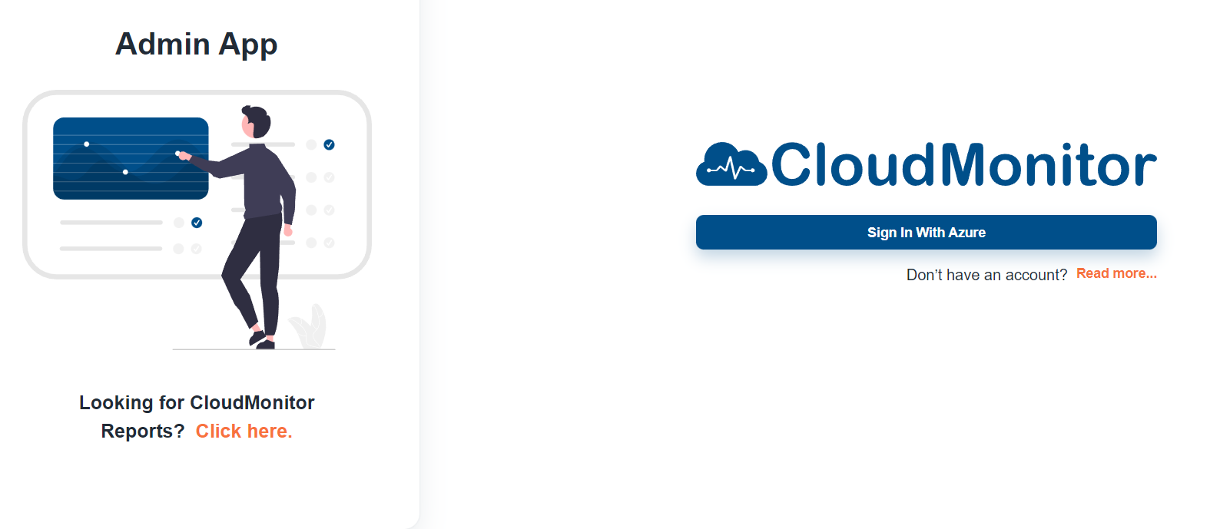Click the Don't have an account? text
This screenshot has width=1220, height=529.
click(x=986, y=275)
